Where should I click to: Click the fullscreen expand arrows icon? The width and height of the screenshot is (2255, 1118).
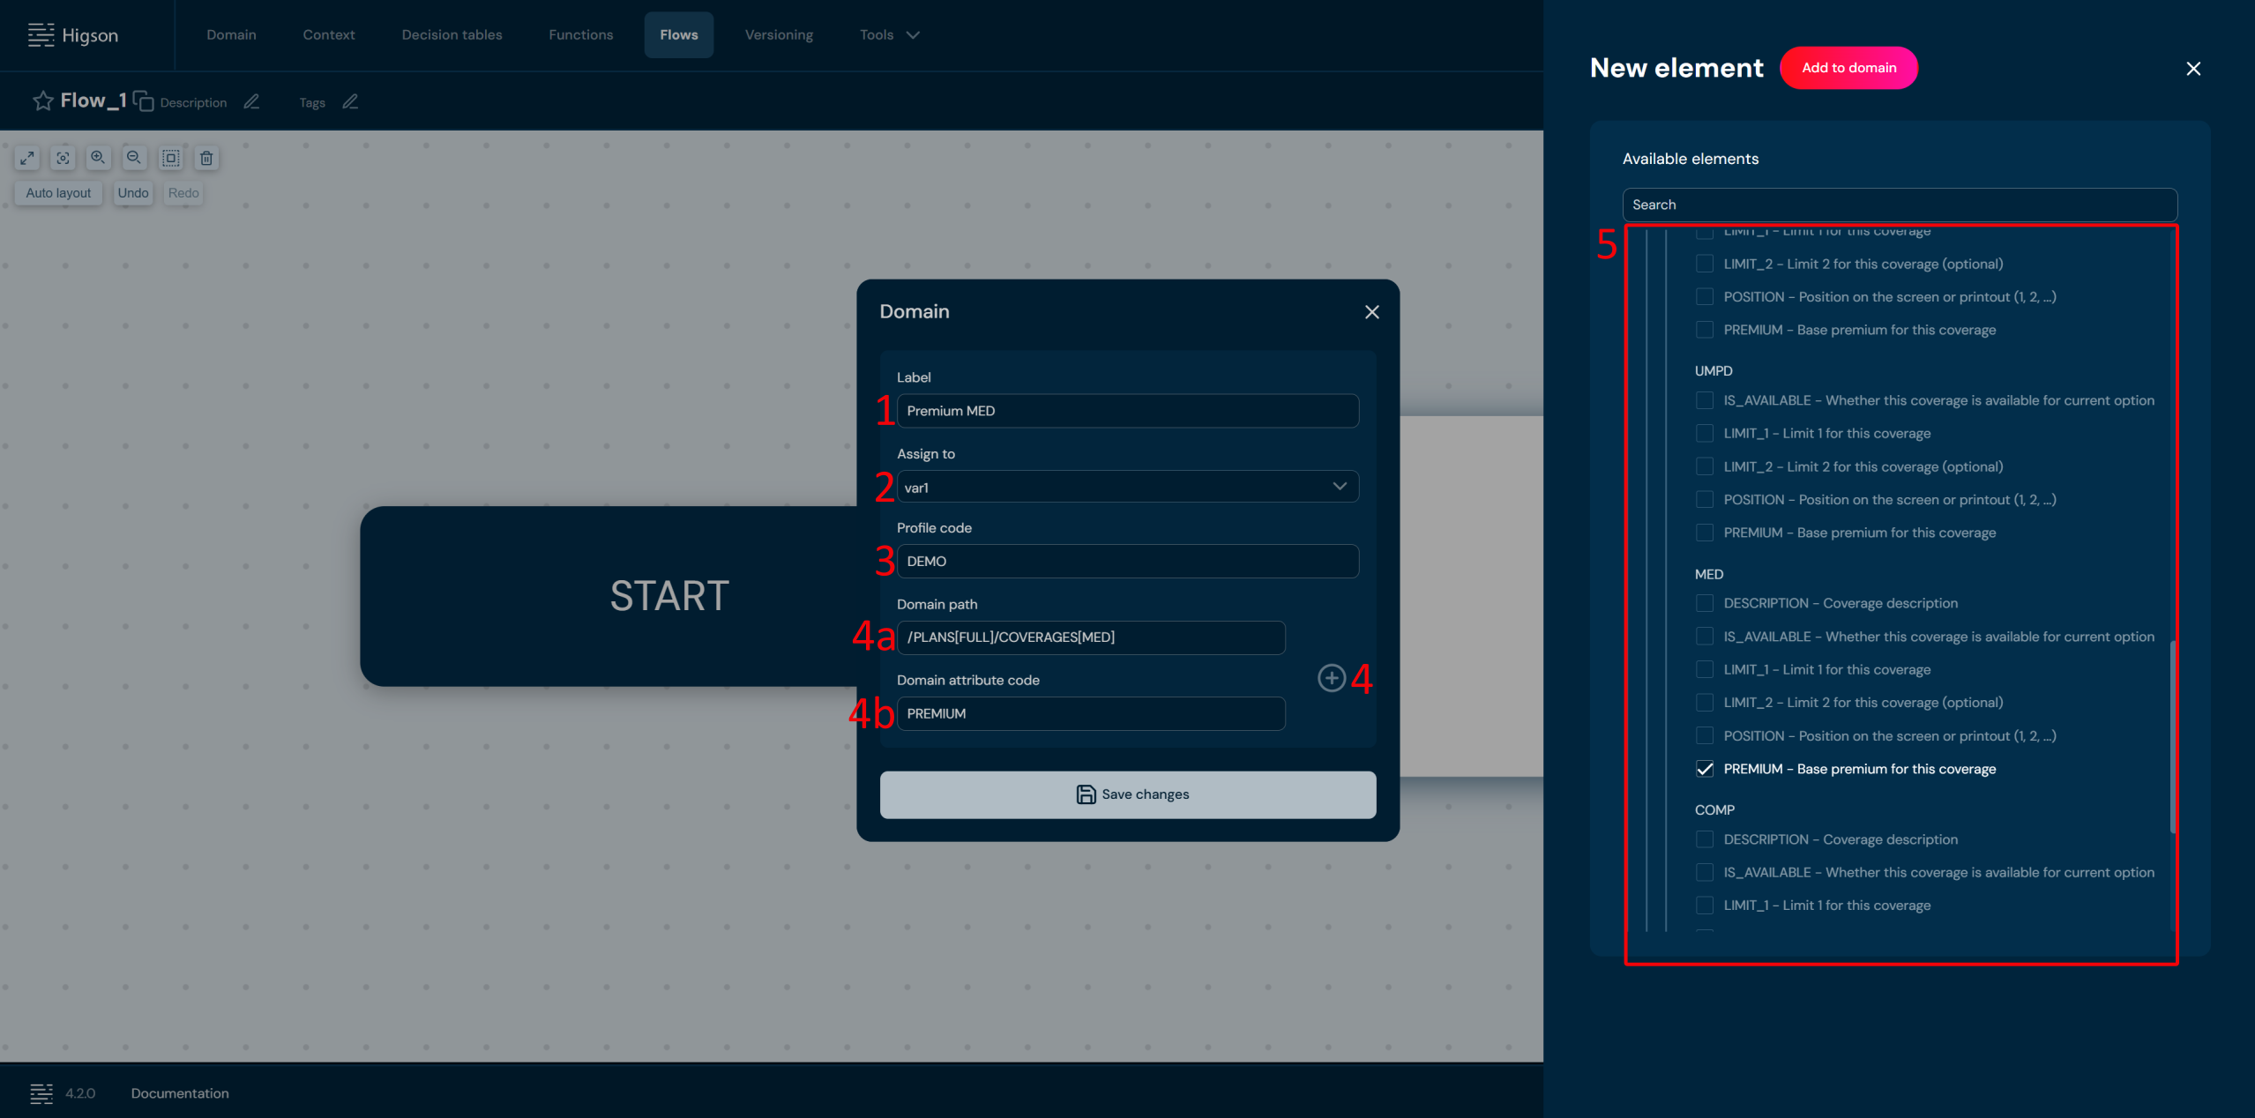coord(27,158)
